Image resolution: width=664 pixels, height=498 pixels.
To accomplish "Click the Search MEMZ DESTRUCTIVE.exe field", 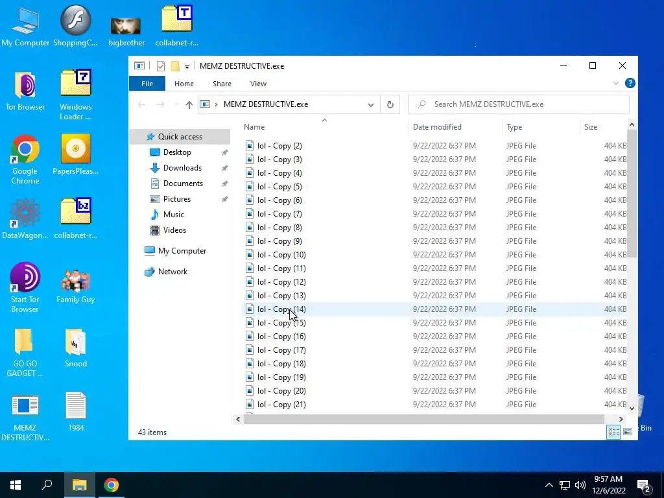I will [518, 104].
